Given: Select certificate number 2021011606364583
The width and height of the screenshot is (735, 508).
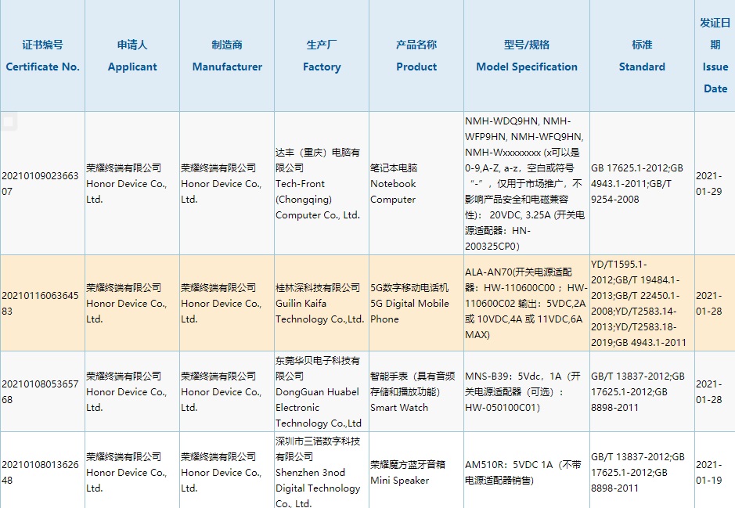Looking at the screenshot, I should pos(41,303).
